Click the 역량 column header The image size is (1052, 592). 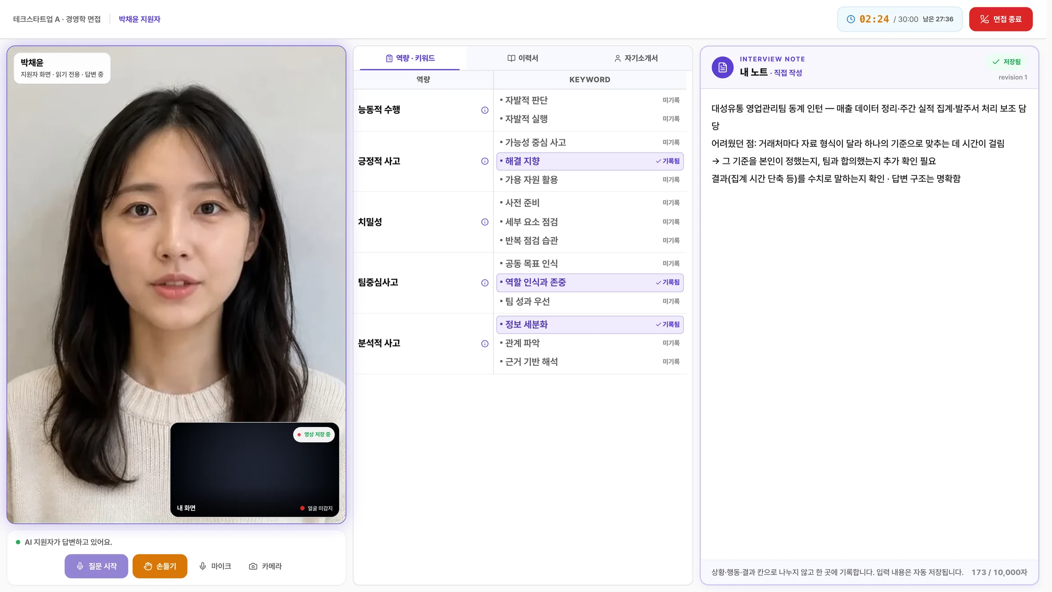(x=423, y=80)
